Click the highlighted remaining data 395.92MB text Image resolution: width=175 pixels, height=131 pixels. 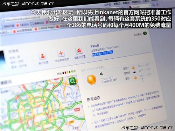click(x=102, y=53)
